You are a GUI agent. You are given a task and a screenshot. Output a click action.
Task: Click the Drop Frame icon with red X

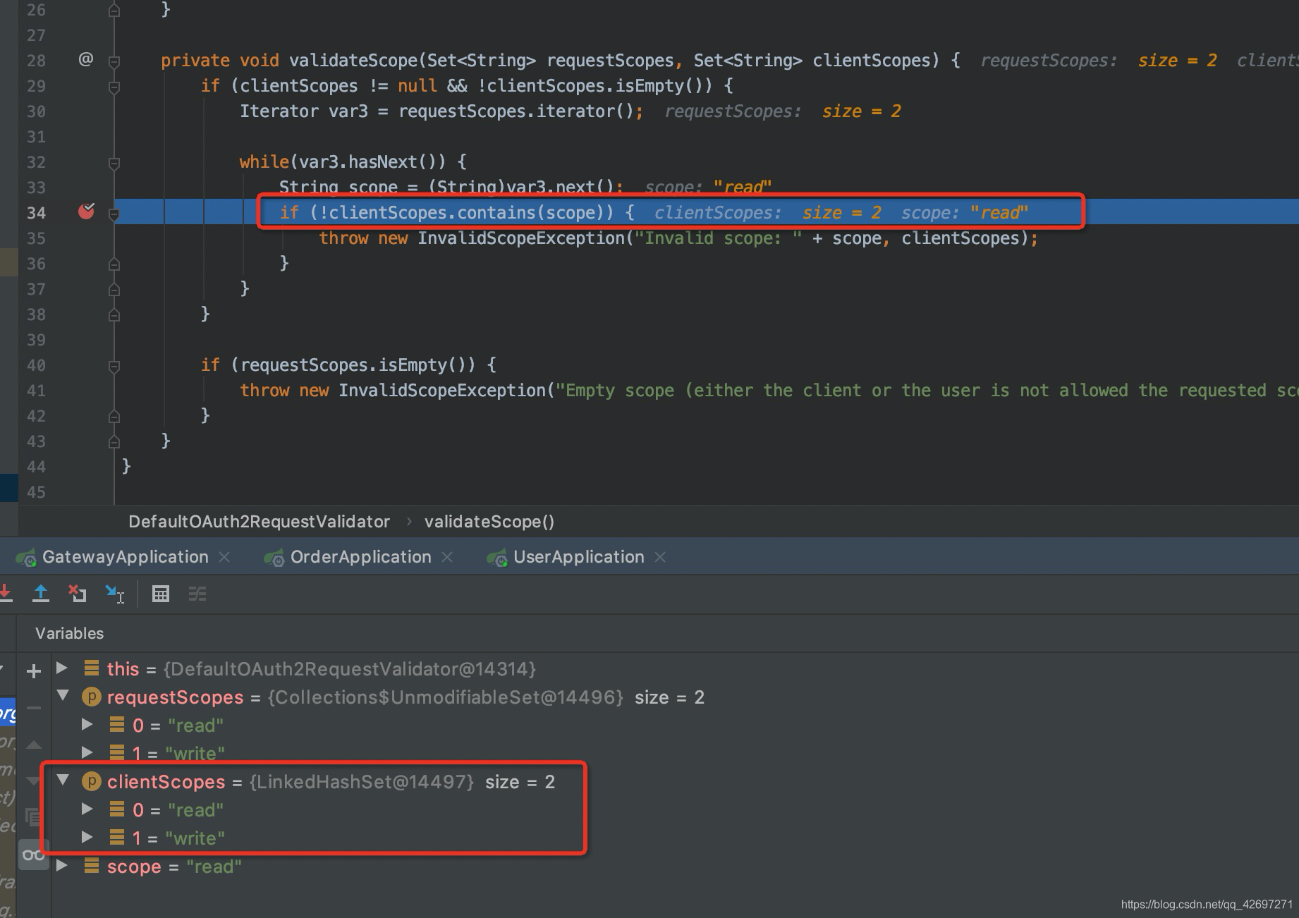78,594
